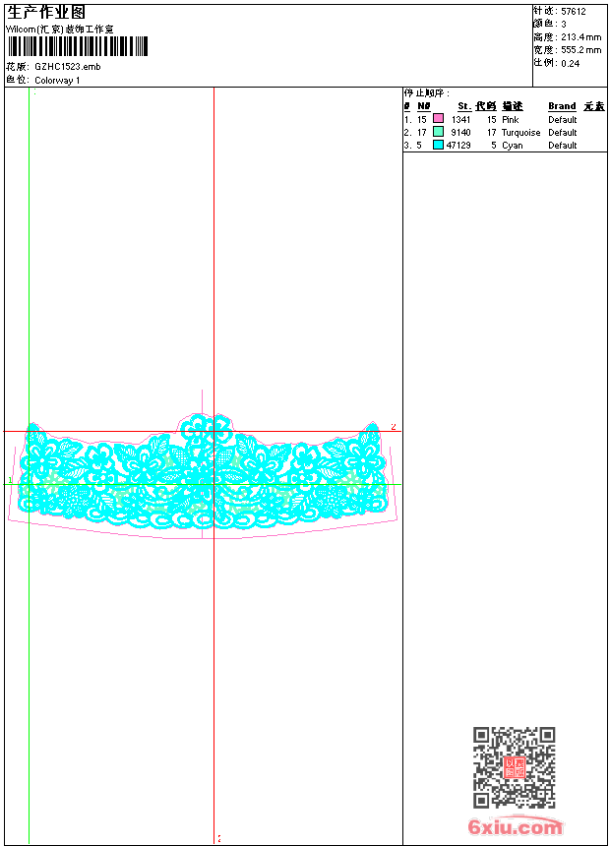Click the width value 555.2 mm
This screenshot has height=846, width=610.
tap(580, 50)
